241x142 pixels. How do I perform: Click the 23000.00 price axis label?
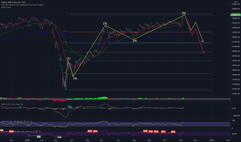point(236,28)
